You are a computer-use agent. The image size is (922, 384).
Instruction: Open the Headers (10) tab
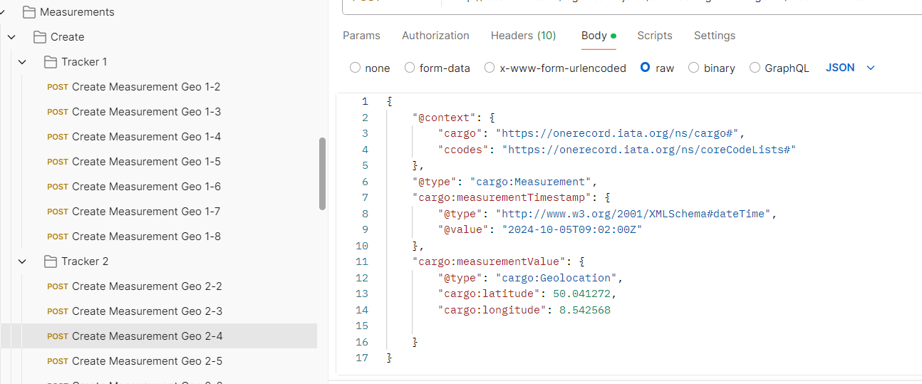coord(523,36)
